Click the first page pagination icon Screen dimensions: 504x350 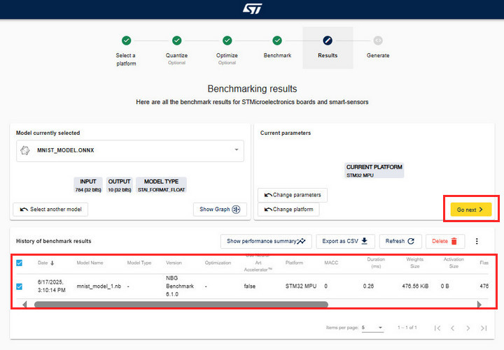coord(437,328)
